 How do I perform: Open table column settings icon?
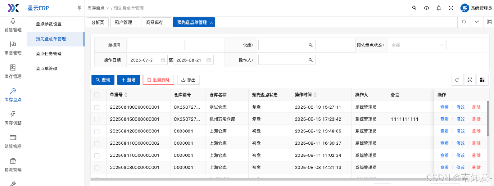482,80
